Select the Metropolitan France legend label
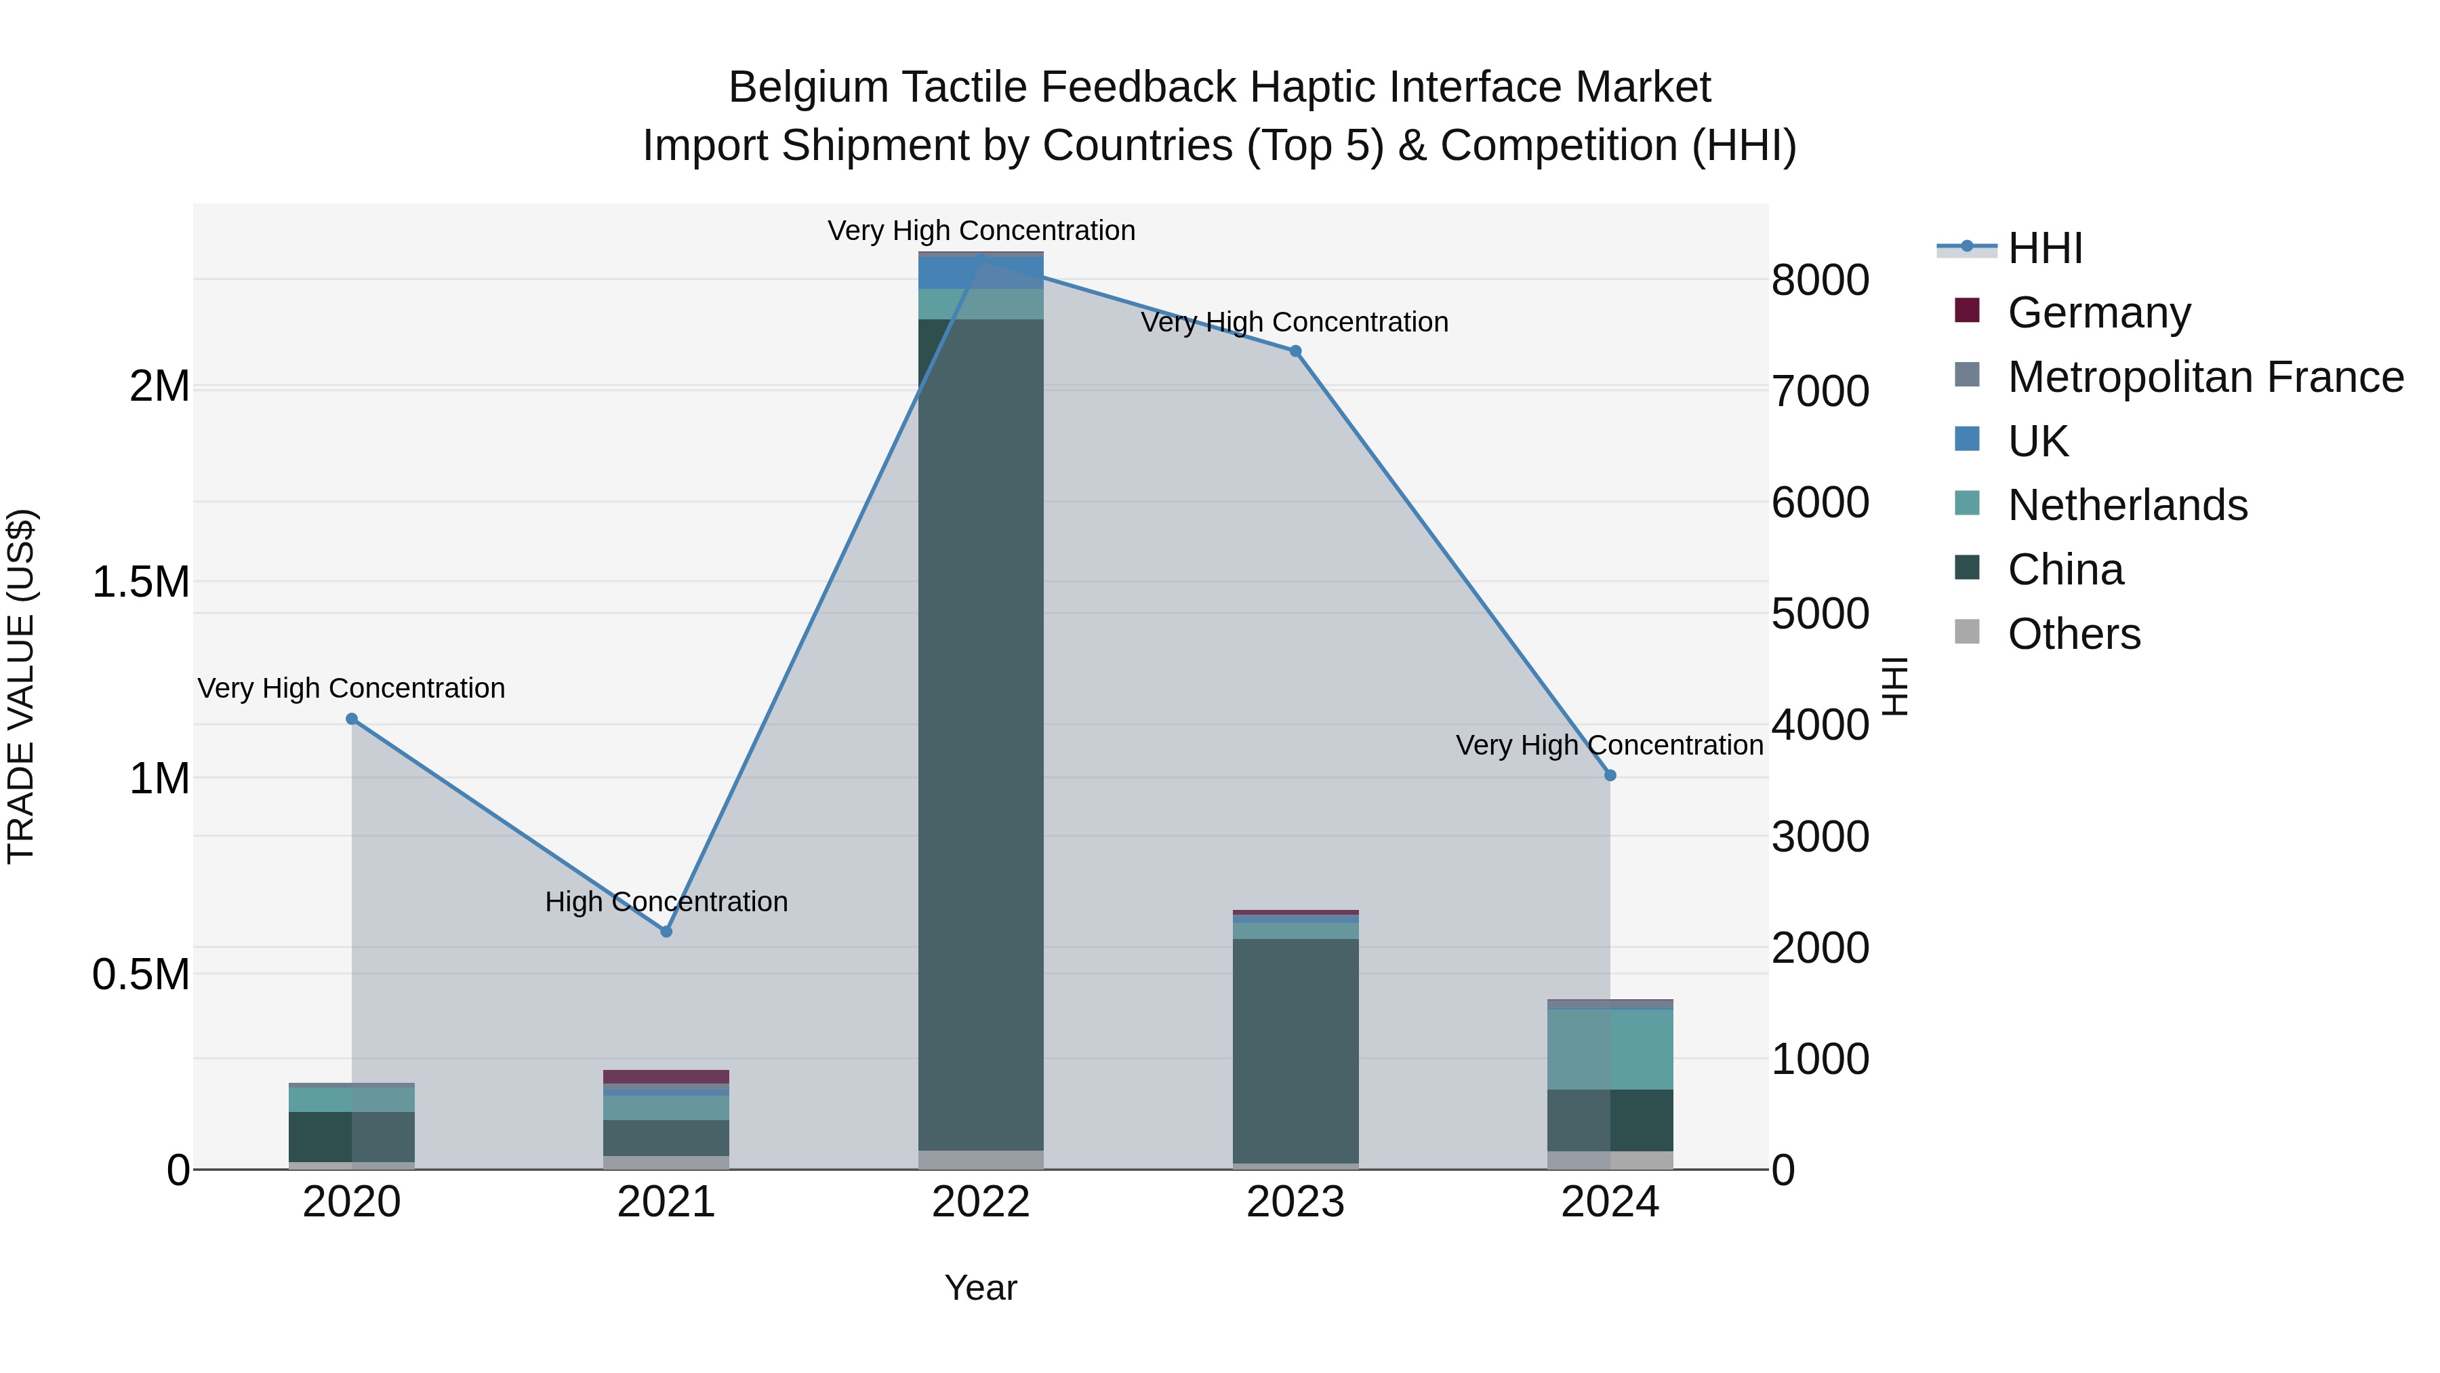The height and width of the screenshot is (1373, 2440). [x=2206, y=377]
